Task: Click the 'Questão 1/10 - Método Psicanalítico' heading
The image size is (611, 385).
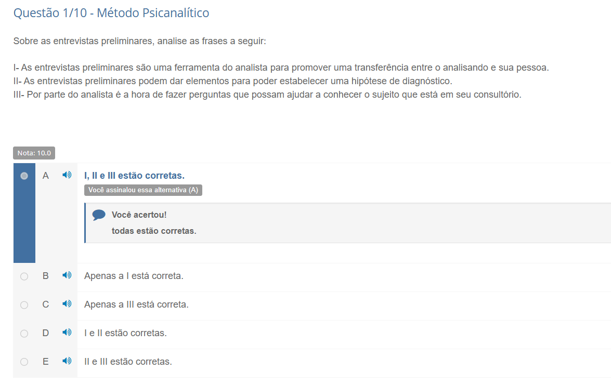Action: 111,13
